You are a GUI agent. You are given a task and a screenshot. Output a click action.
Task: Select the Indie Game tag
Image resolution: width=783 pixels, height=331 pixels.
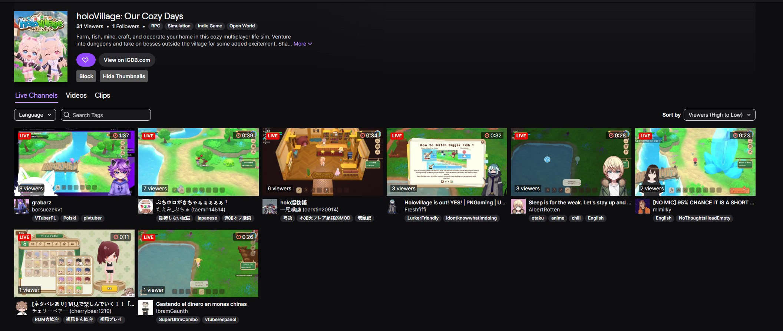(x=210, y=26)
